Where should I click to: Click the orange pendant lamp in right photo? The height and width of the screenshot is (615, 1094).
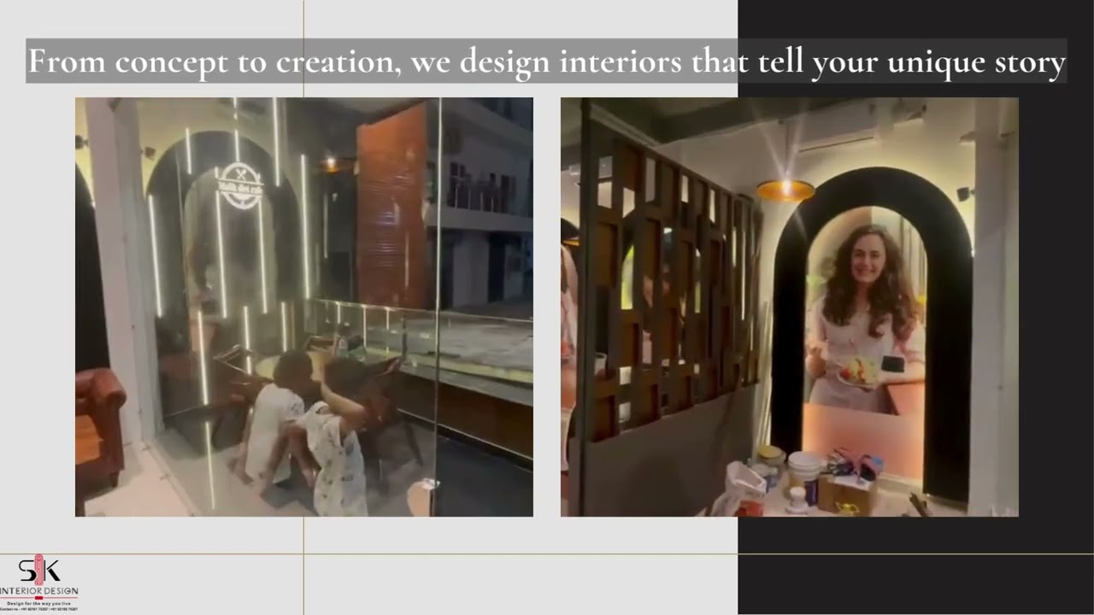(x=785, y=190)
